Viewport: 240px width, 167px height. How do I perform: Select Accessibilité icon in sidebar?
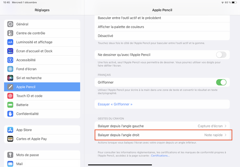[10, 60]
